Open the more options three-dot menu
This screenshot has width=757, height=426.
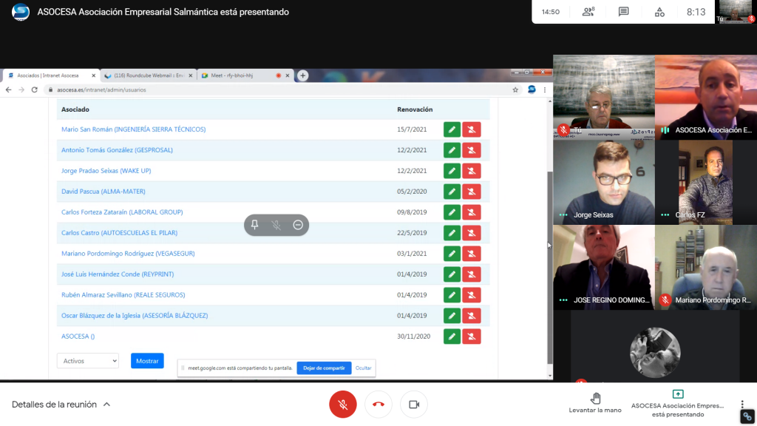[742, 405]
